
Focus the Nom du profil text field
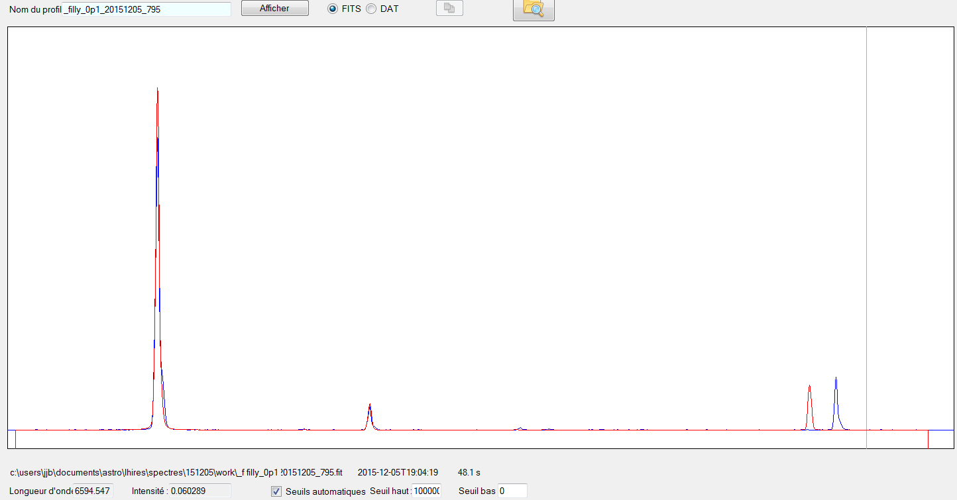tap(146, 9)
